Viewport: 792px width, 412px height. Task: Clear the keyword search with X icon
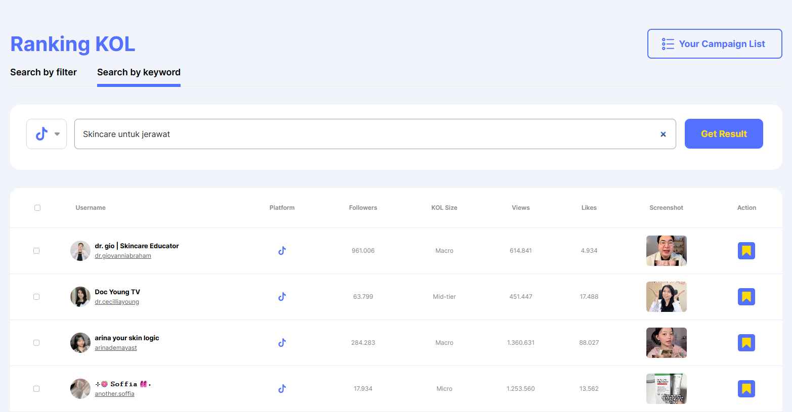(x=663, y=134)
